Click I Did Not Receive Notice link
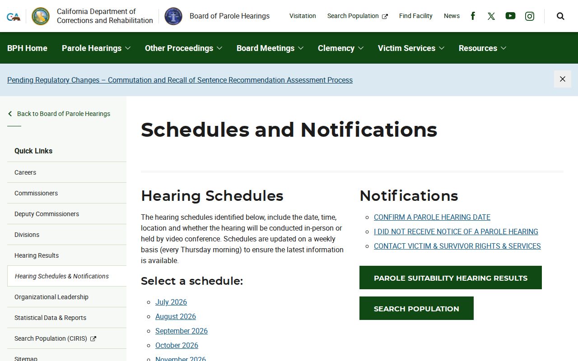This screenshot has width=578, height=361. (456, 231)
